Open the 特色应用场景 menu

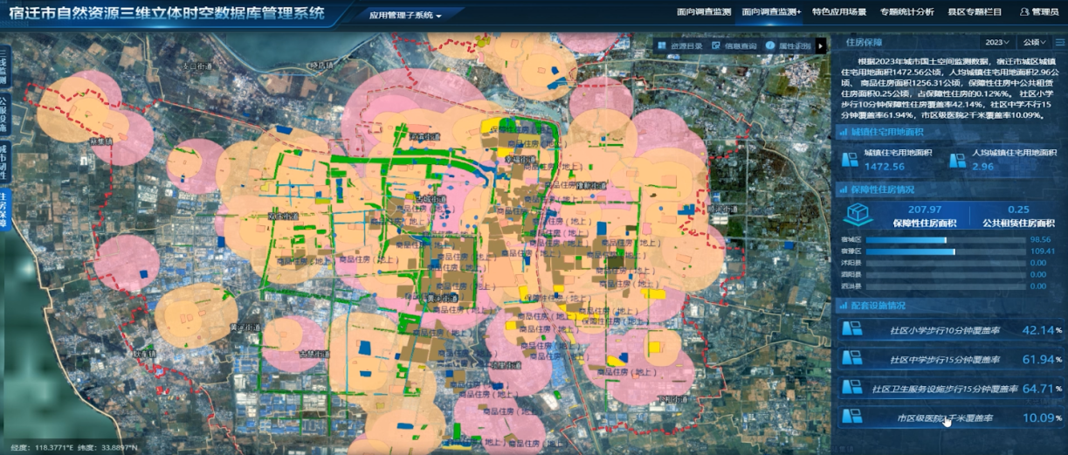(838, 13)
